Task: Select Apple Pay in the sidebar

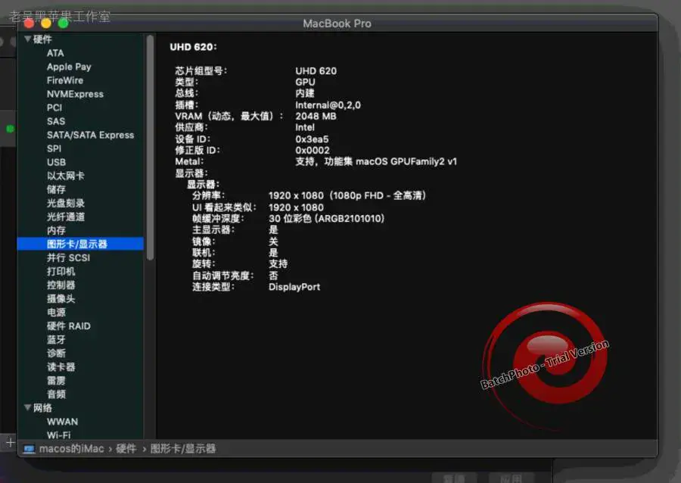Action: coord(69,67)
